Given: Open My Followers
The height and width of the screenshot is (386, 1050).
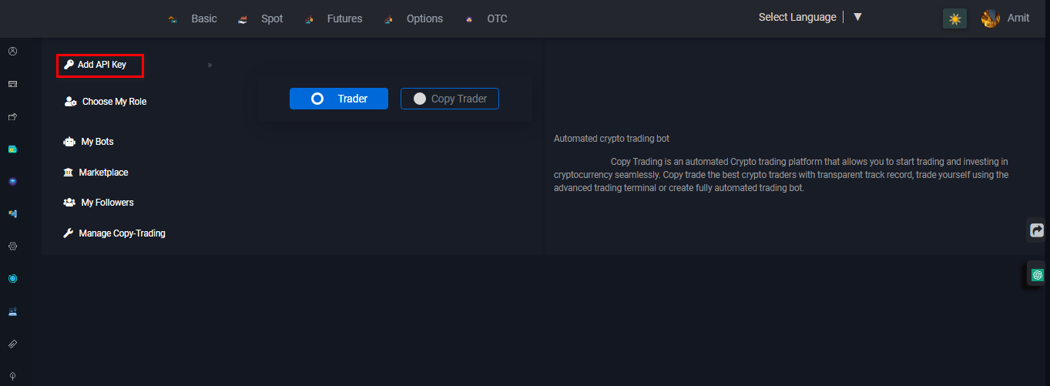Looking at the screenshot, I should click(x=99, y=203).
